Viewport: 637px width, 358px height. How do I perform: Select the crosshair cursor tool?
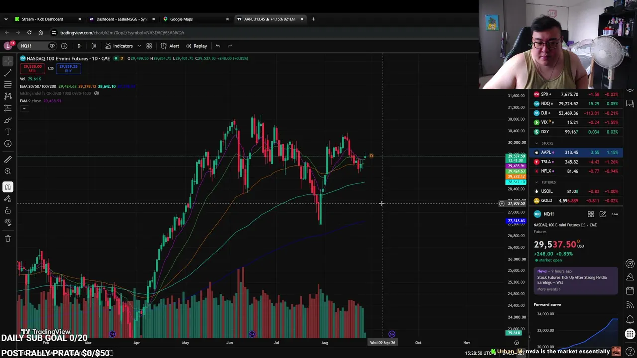click(8, 60)
